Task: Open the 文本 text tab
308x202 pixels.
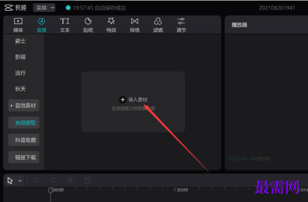Action: pyautogui.click(x=64, y=25)
